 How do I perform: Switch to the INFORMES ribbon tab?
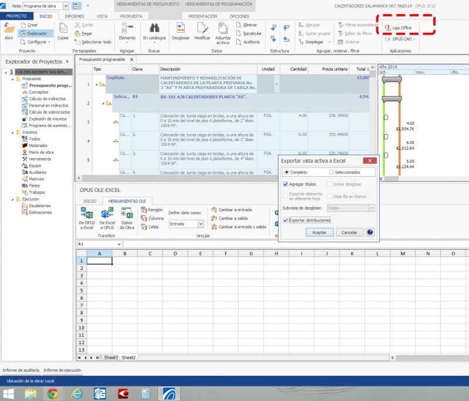[74, 16]
